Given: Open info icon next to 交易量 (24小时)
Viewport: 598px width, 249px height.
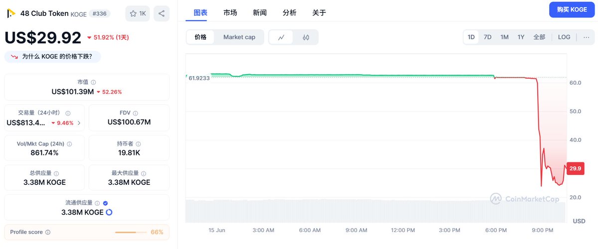Looking at the screenshot, I should pos(68,113).
